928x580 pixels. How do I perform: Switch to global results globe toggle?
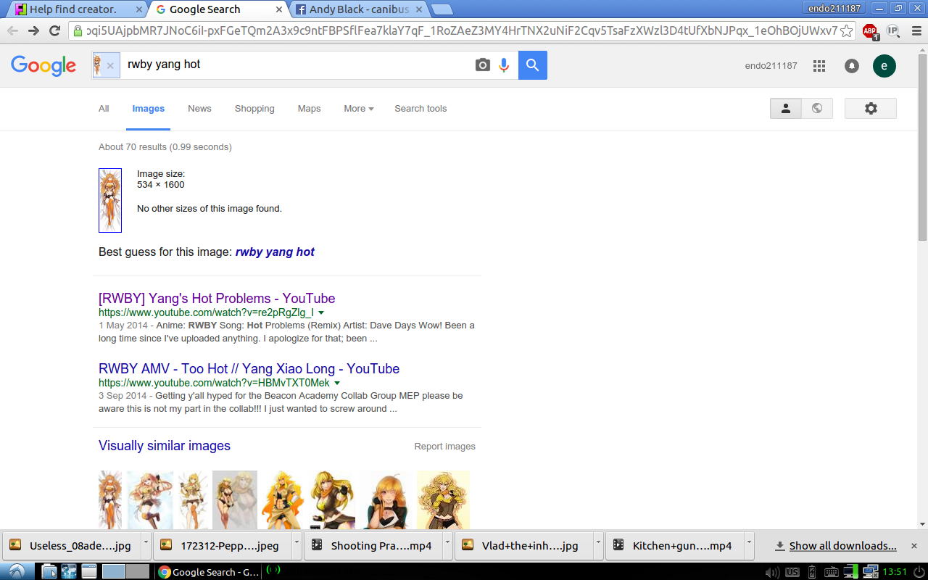[817, 108]
